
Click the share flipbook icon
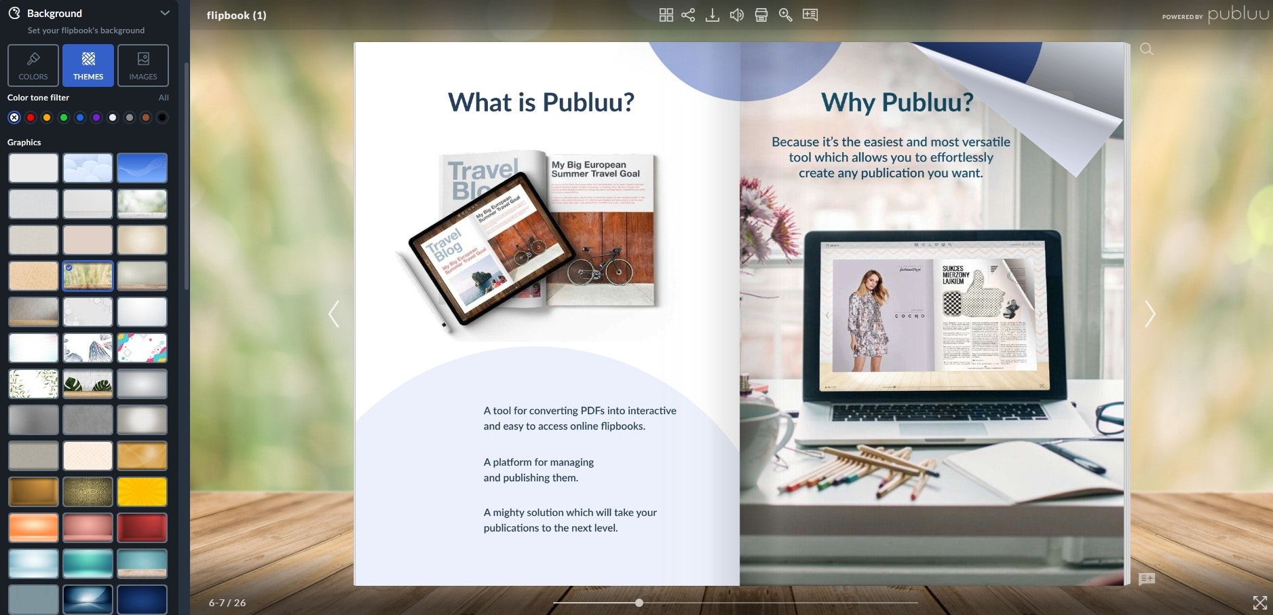[688, 15]
